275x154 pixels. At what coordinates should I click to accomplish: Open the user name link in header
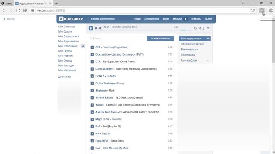tap(101, 19)
